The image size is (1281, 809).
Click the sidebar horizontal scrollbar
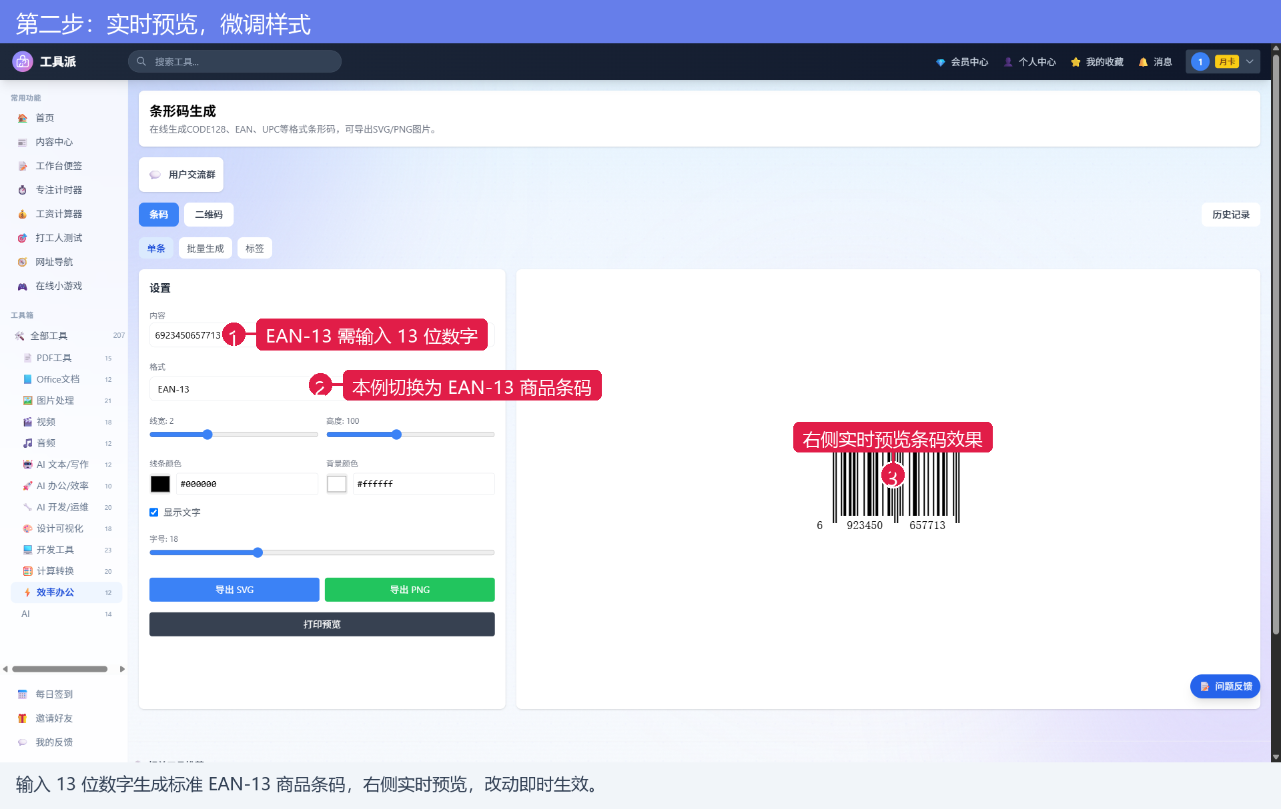pos(60,669)
